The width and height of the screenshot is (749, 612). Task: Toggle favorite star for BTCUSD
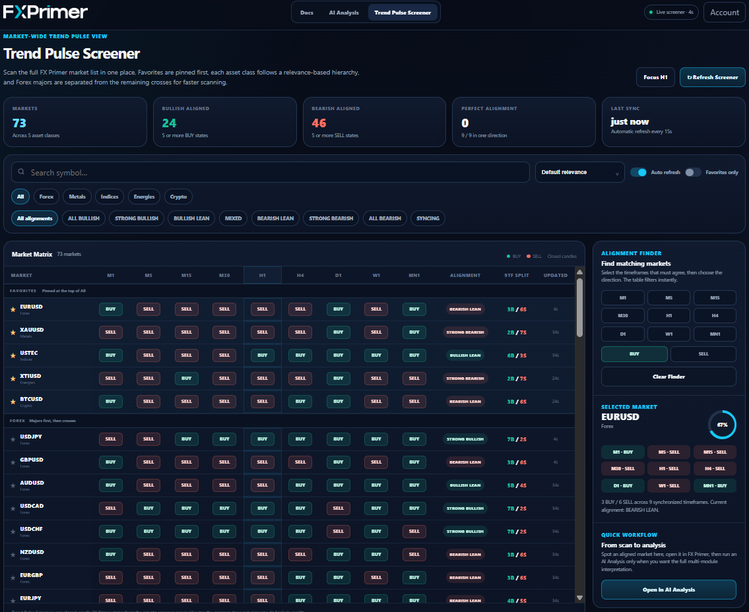coord(13,402)
